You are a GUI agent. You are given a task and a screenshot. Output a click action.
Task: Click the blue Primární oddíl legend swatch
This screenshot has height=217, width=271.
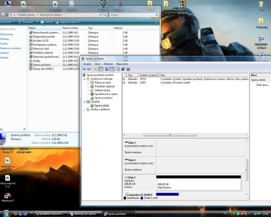[142, 198]
